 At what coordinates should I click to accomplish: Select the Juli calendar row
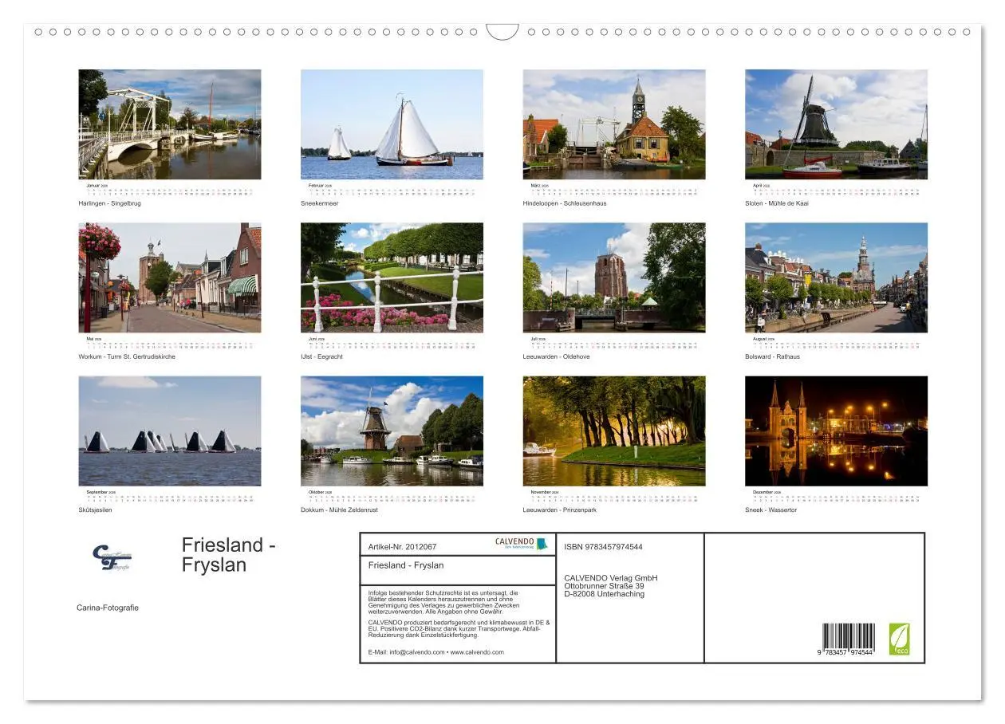click(614, 343)
